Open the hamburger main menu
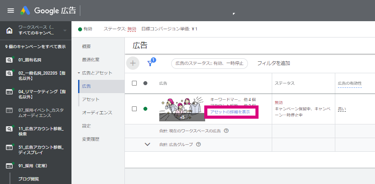 point(11,11)
